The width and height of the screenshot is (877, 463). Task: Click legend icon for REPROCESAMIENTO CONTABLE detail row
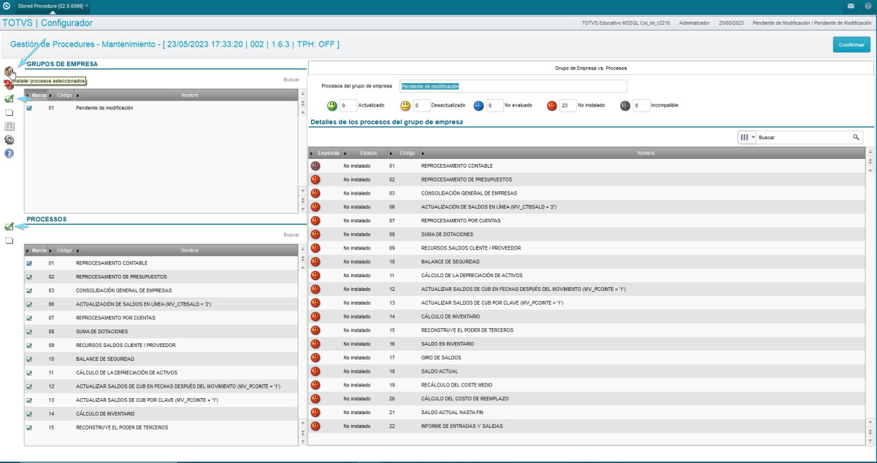click(x=315, y=166)
